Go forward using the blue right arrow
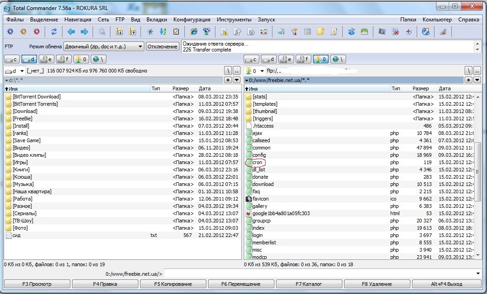The height and width of the screenshot is (294, 487). (84, 32)
